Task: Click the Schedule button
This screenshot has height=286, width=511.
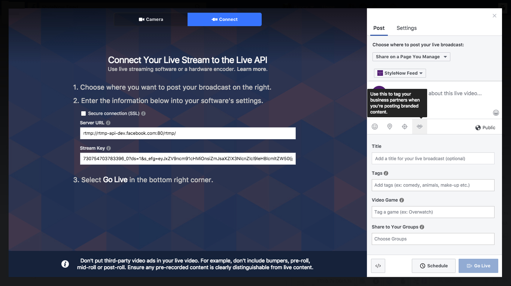Action: (x=434, y=266)
